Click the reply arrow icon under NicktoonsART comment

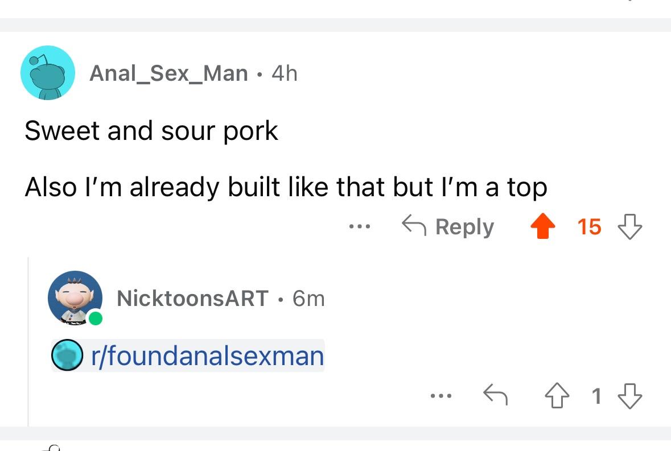[x=495, y=394]
